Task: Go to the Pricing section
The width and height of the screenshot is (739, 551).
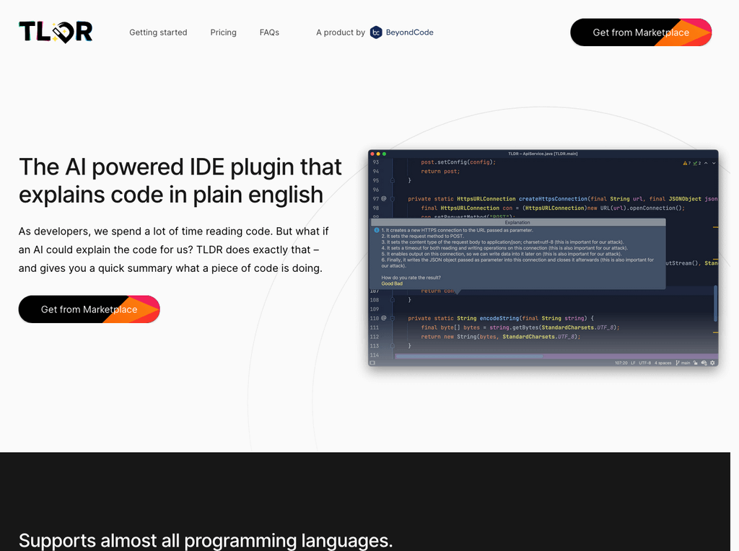Action: (224, 32)
